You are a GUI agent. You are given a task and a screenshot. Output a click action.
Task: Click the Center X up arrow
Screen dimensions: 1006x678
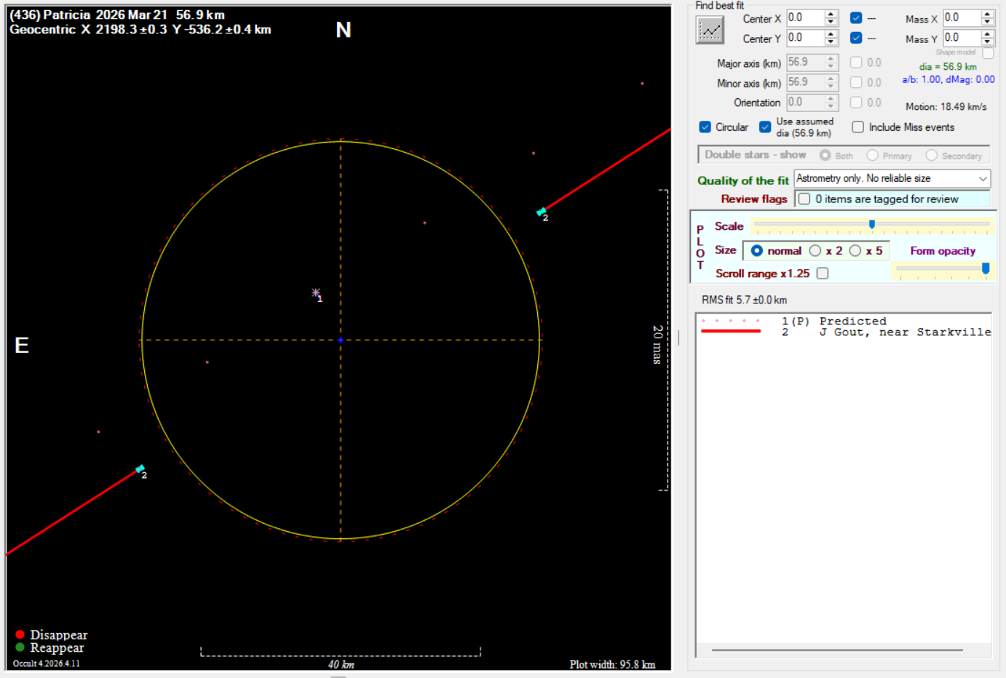[x=831, y=15]
